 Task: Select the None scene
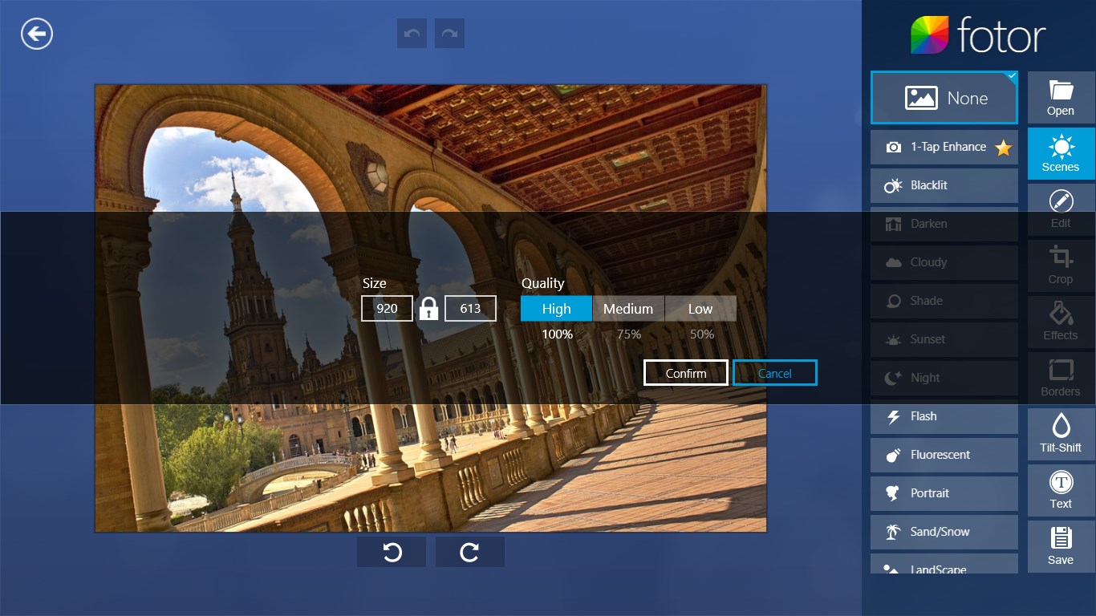coord(944,98)
